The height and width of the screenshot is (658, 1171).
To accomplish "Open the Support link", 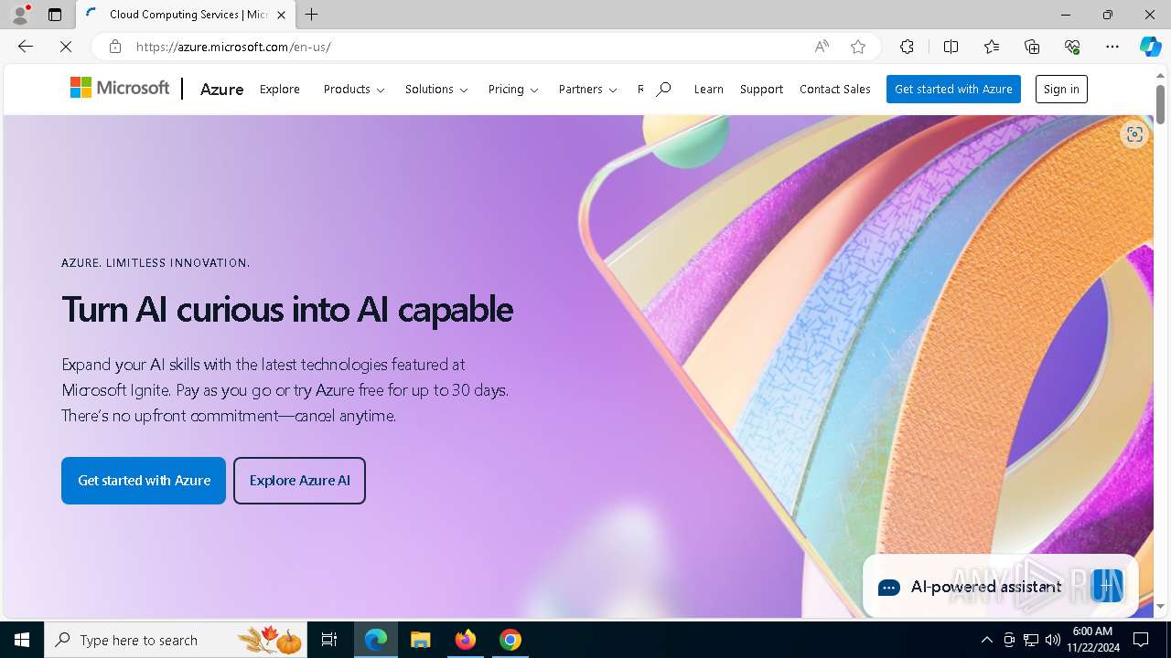I will click(761, 89).
